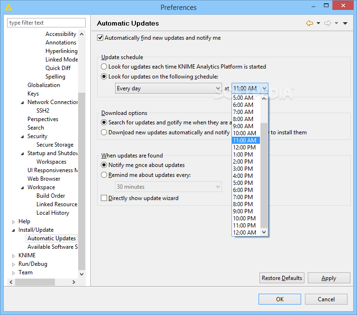
Task: Click the type filter text field
Action: pos(46,23)
